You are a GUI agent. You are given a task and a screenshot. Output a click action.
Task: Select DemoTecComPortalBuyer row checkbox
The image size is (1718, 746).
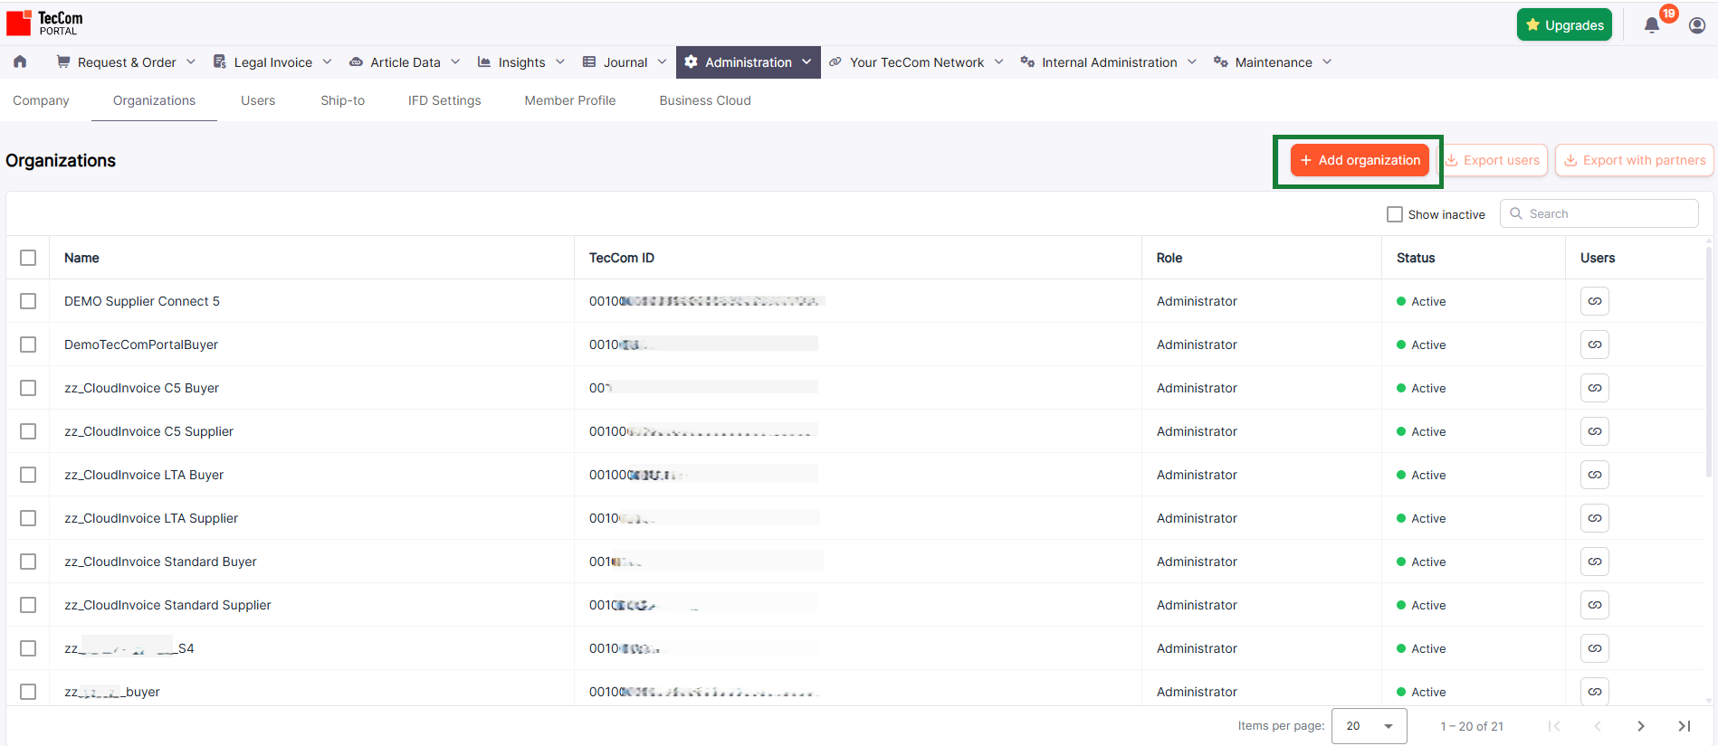[x=28, y=345]
